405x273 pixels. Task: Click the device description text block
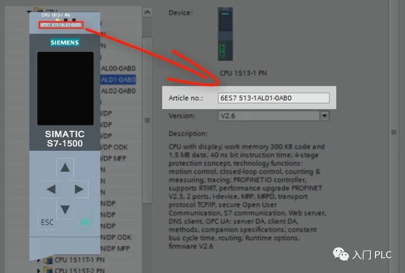click(247, 196)
